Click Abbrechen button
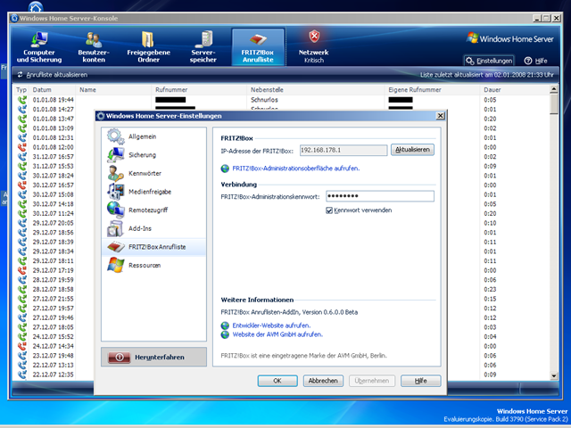 click(323, 381)
